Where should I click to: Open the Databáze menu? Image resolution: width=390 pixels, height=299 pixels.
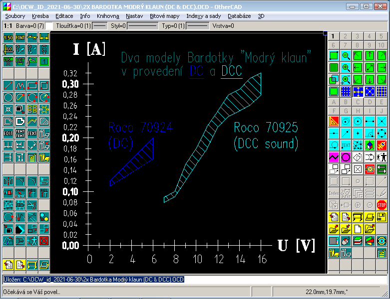coord(239,16)
